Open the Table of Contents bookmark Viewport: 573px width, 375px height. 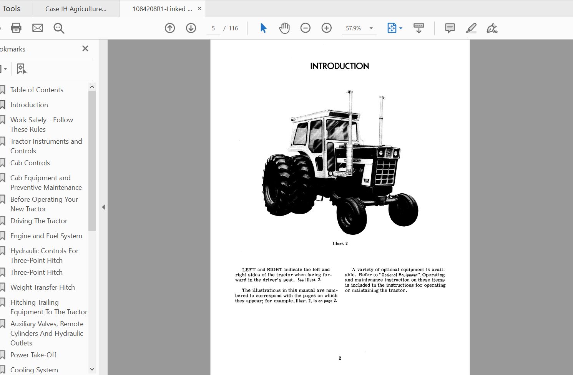pos(37,90)
